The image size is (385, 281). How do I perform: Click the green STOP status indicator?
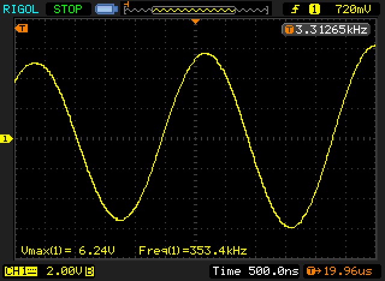click(x=69, y=9)
